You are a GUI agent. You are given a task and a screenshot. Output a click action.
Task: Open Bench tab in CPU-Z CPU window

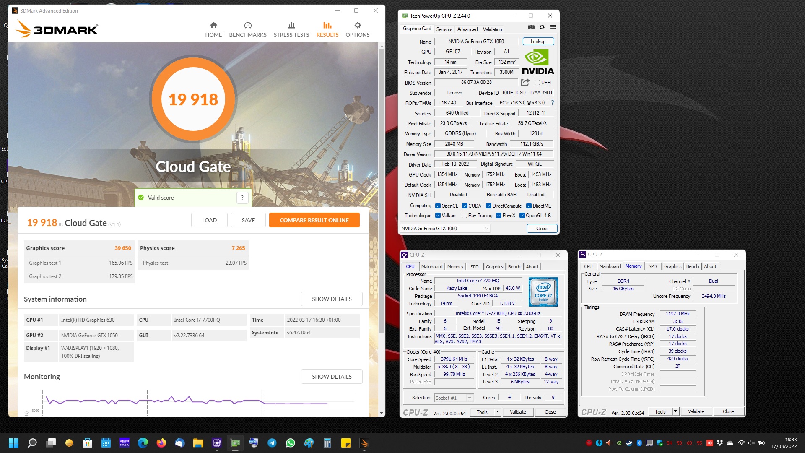[514, 267]
